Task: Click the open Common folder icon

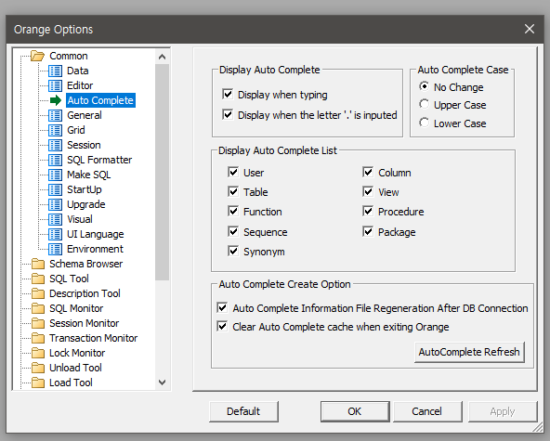Action: click(37, 56)
